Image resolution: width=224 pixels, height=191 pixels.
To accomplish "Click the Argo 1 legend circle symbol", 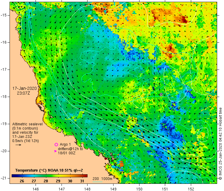I will tap(56, 145).
